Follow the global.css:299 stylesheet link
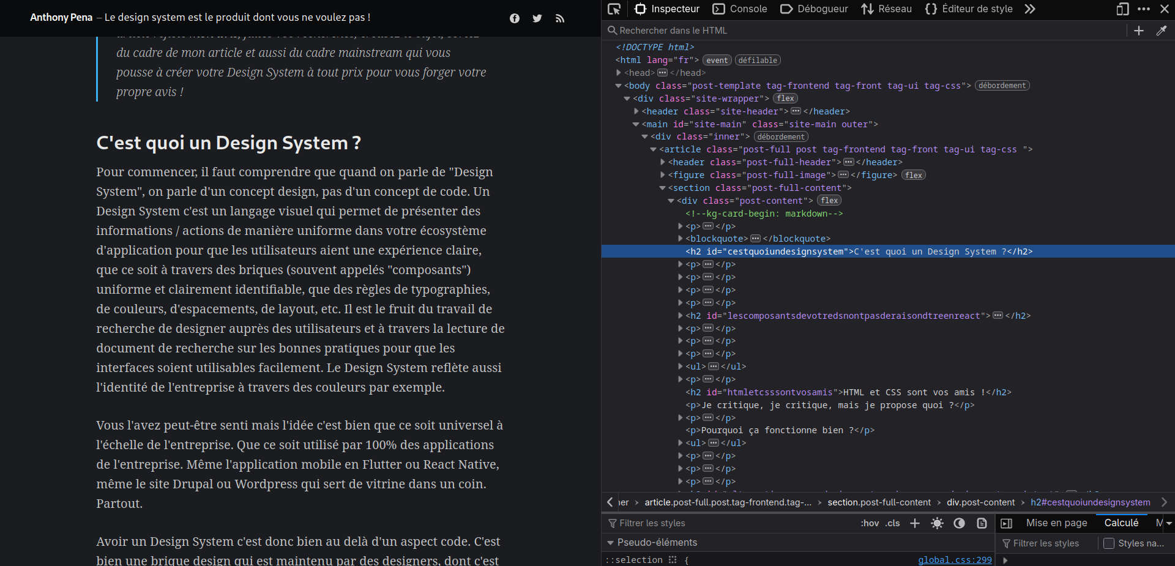This screenshot has width=1175, height=566. [954, 560]
